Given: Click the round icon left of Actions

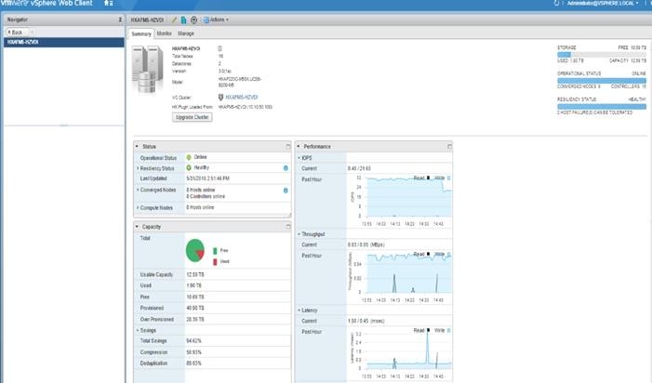Looking at the screenshot, I should 193,20.
